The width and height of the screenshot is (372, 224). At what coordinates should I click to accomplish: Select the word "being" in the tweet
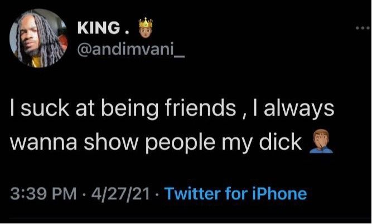[x=130, y=109]
